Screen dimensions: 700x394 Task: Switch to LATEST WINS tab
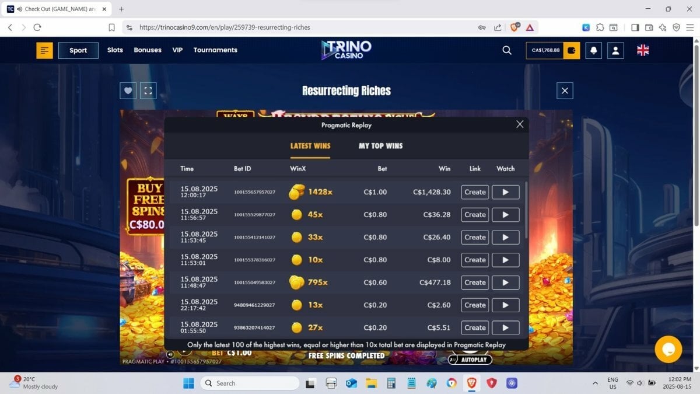[x=310, y=146]
